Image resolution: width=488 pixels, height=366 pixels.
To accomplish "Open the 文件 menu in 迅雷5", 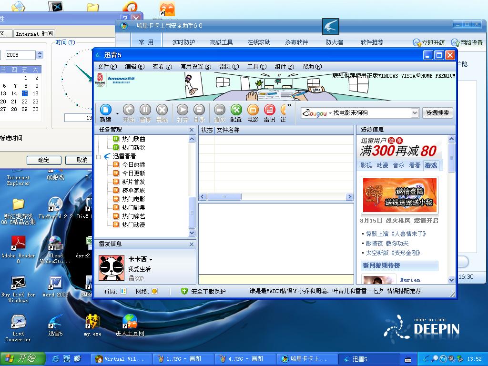I will pos(107,67).
